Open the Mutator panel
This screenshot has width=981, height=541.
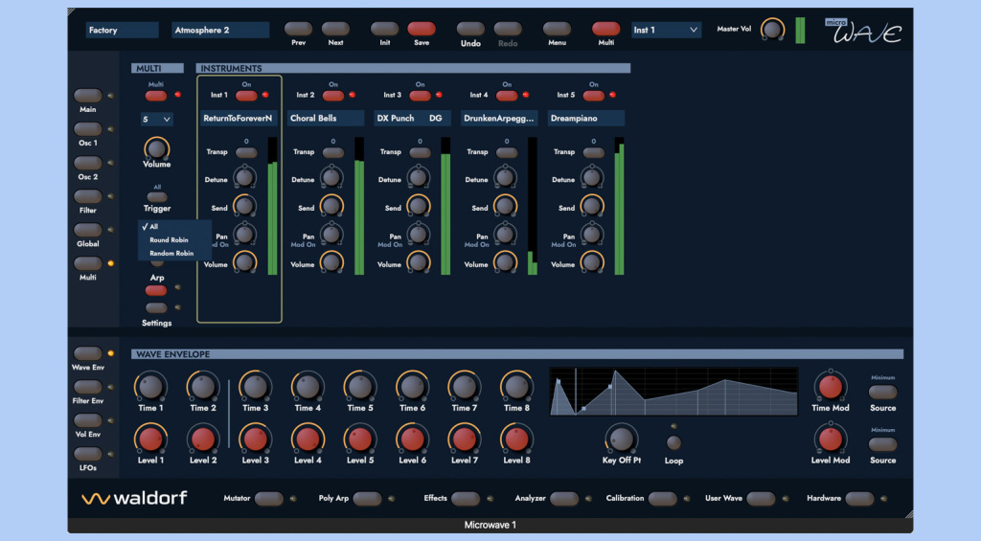coord(269,499)
